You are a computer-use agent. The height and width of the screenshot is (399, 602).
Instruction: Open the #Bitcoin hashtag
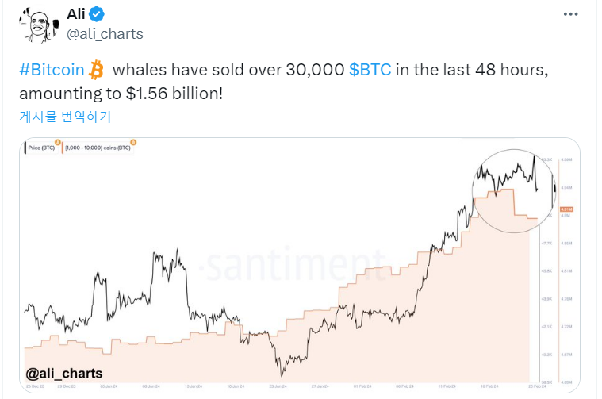tap(52, 71)
